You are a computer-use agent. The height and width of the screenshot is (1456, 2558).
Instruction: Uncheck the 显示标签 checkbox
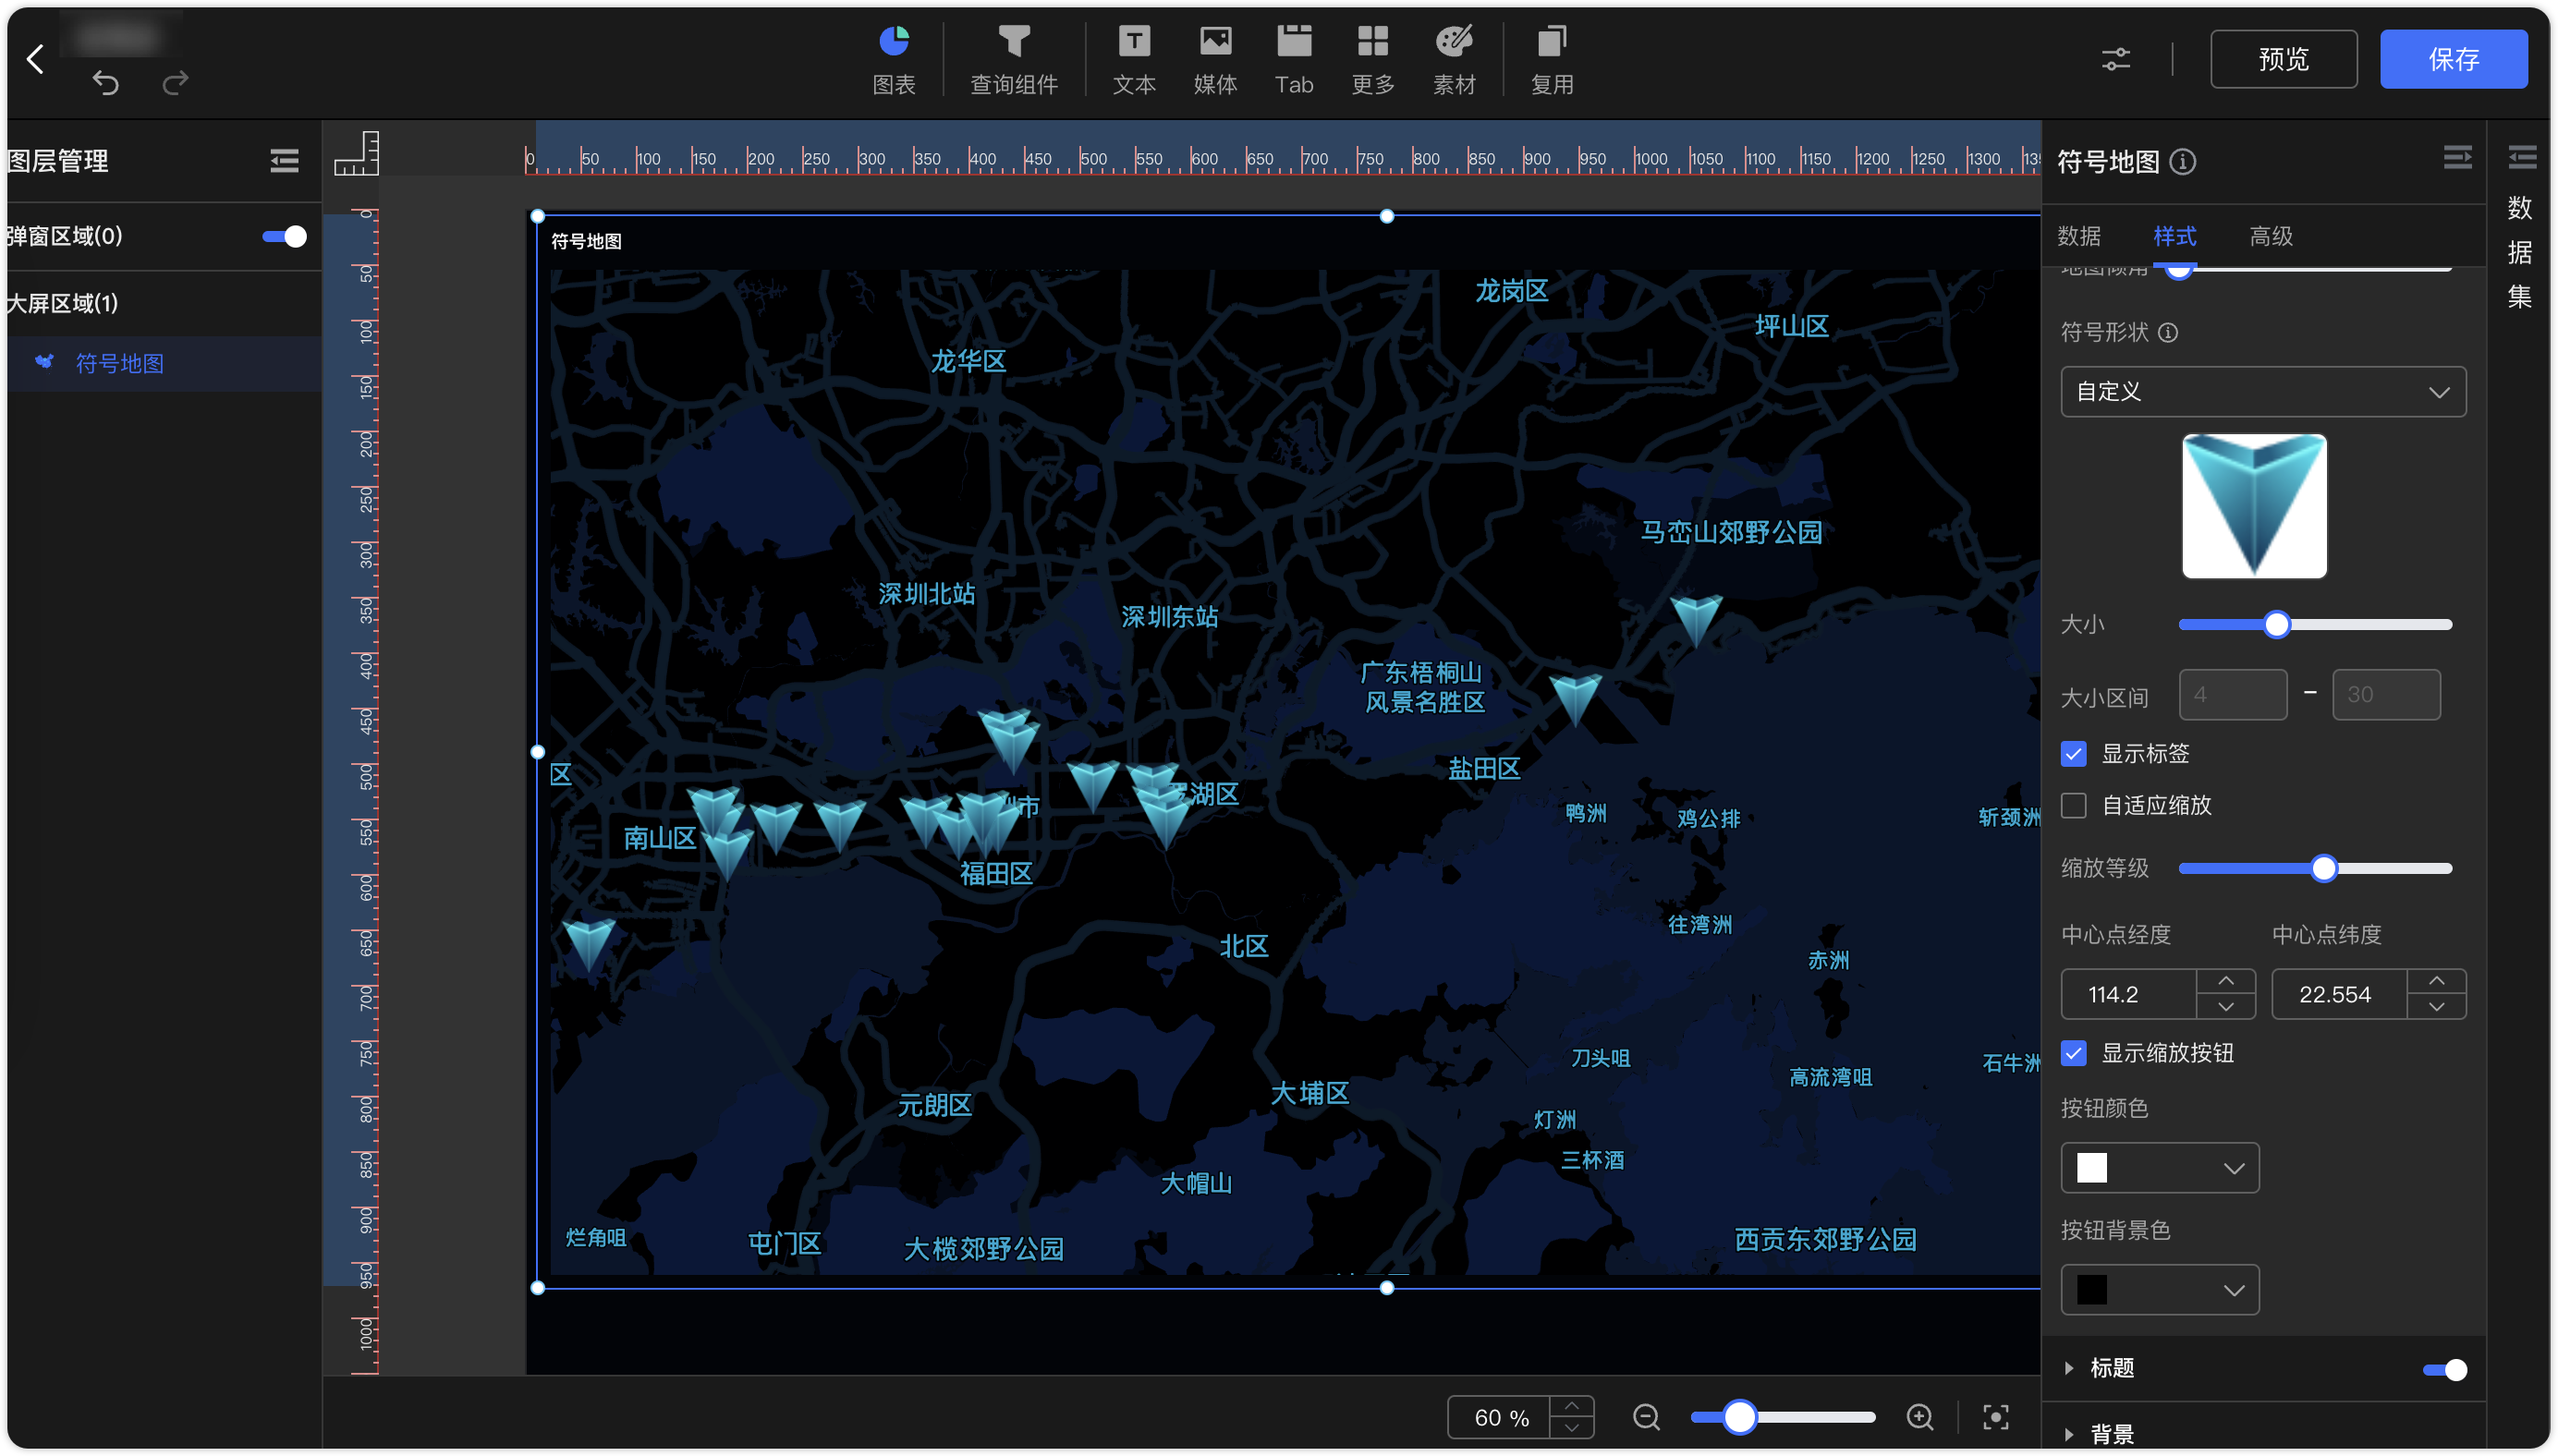[2074, 754]
